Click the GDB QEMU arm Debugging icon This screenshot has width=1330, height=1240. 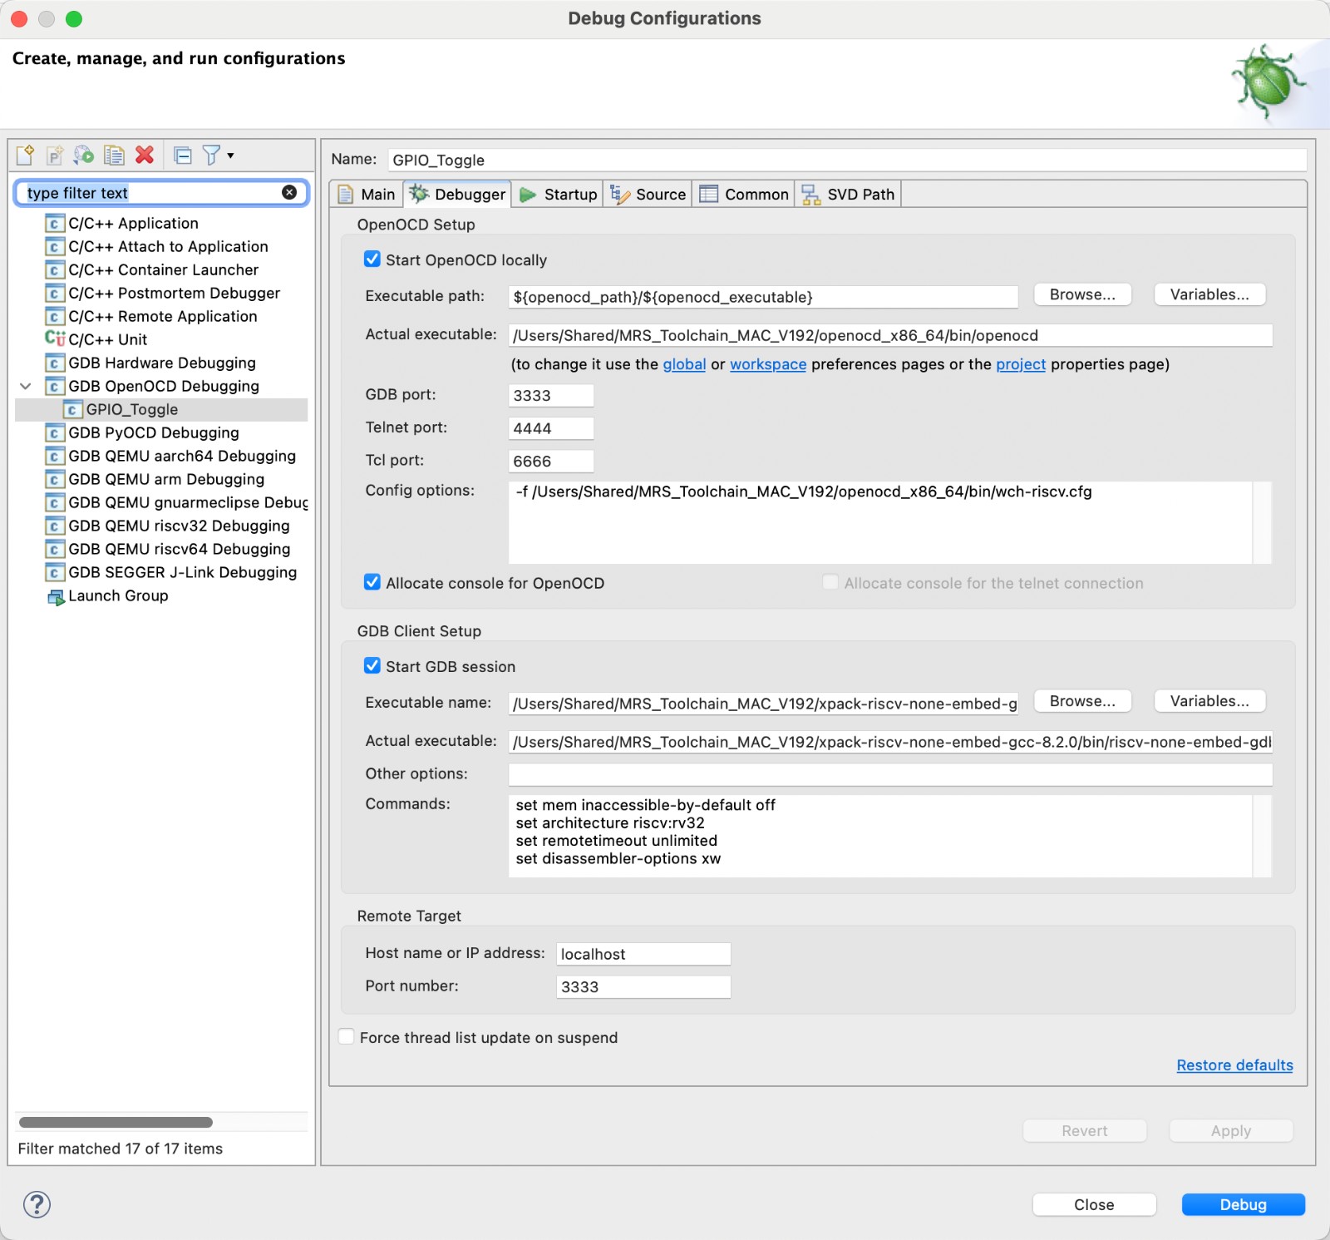click(x=55, y=480)
